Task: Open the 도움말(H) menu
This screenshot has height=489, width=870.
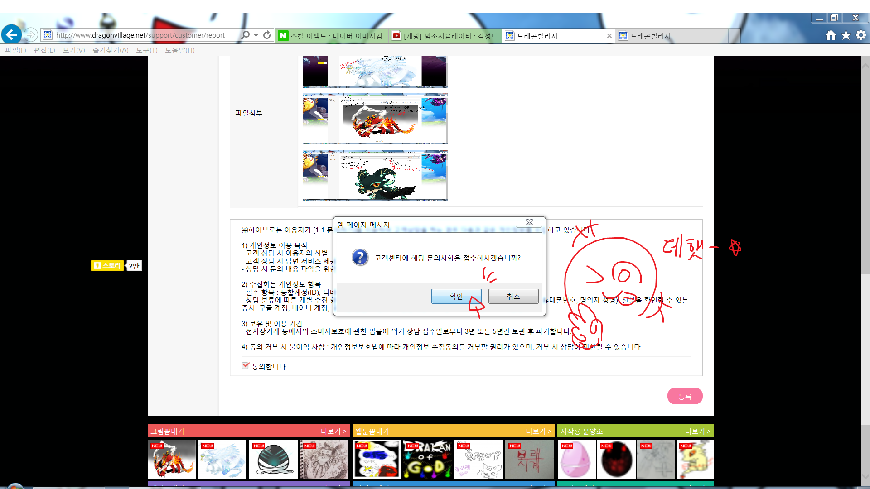Action: 180,50
